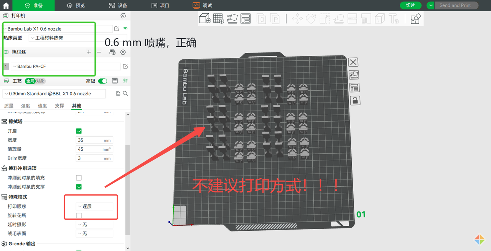Save the process preset with disk icon

click(x=118, y=93)
